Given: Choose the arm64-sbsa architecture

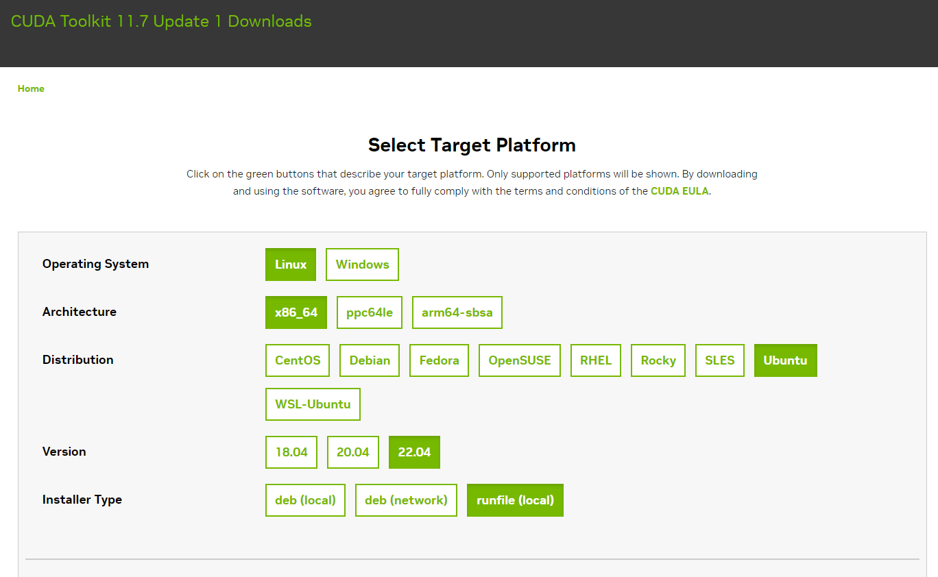Looking at the screenshot, I should pyautogui.click(x=457, y=312).
